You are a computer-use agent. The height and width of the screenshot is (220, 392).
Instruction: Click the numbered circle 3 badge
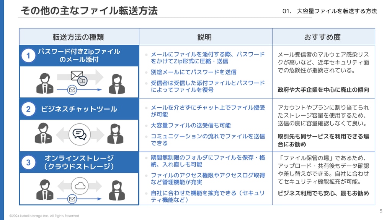pos(28,162)
